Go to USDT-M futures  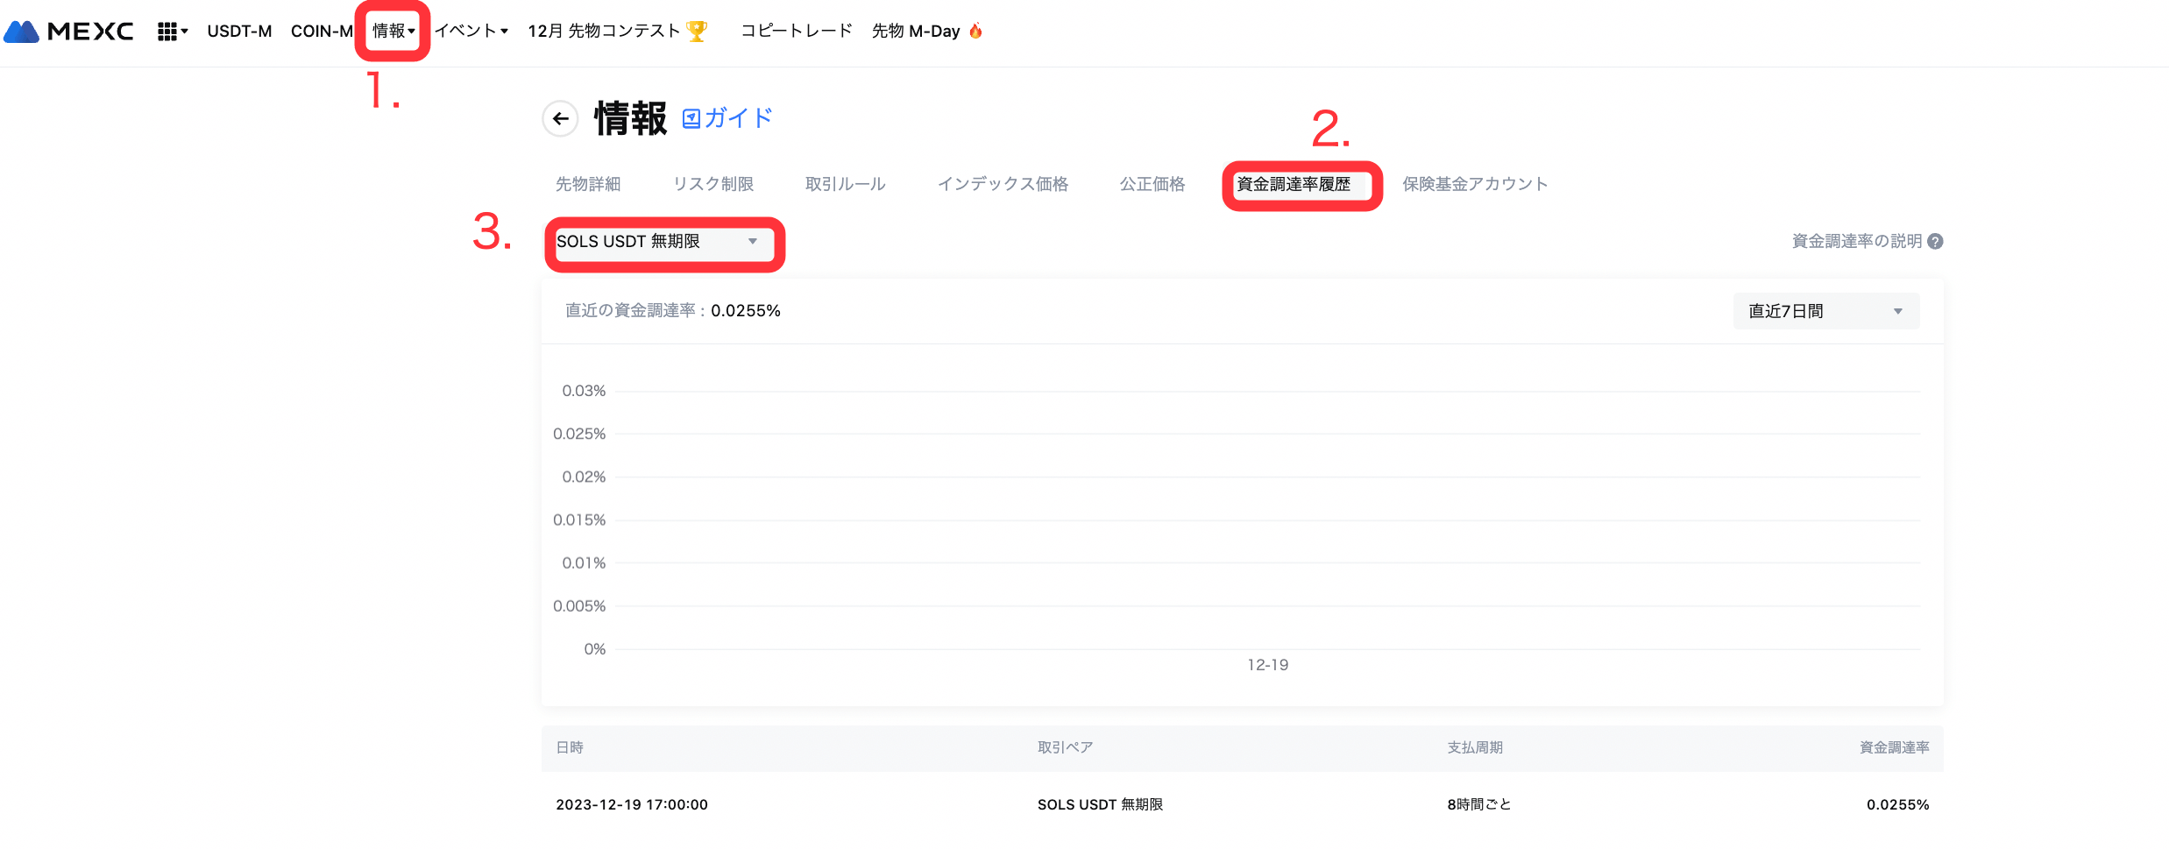[x=239, y=32]
